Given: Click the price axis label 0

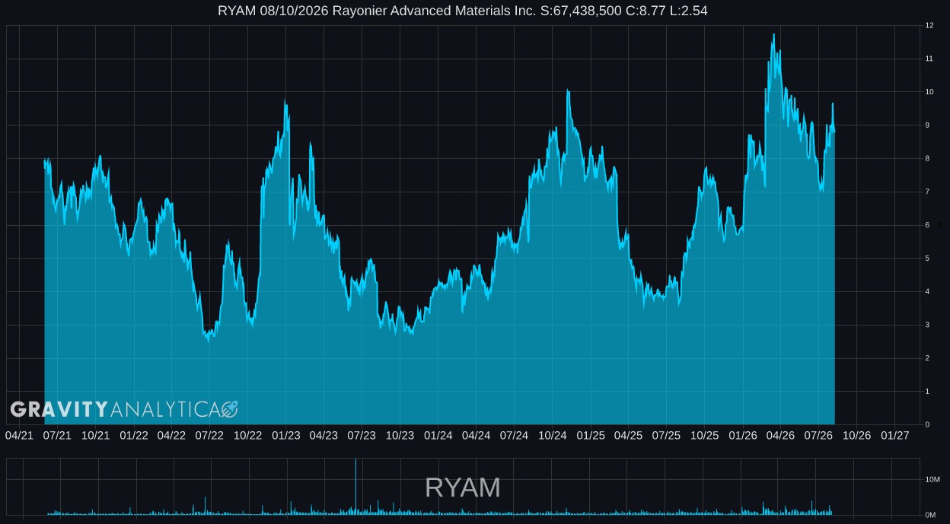Looking at the screenshot, I should pyautogui.click(x=927, y=424).
